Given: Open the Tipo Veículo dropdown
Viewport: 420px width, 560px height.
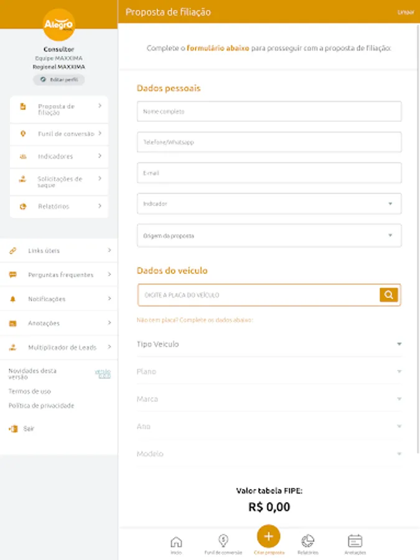Looking at the screenshot, I should point(269,344).
